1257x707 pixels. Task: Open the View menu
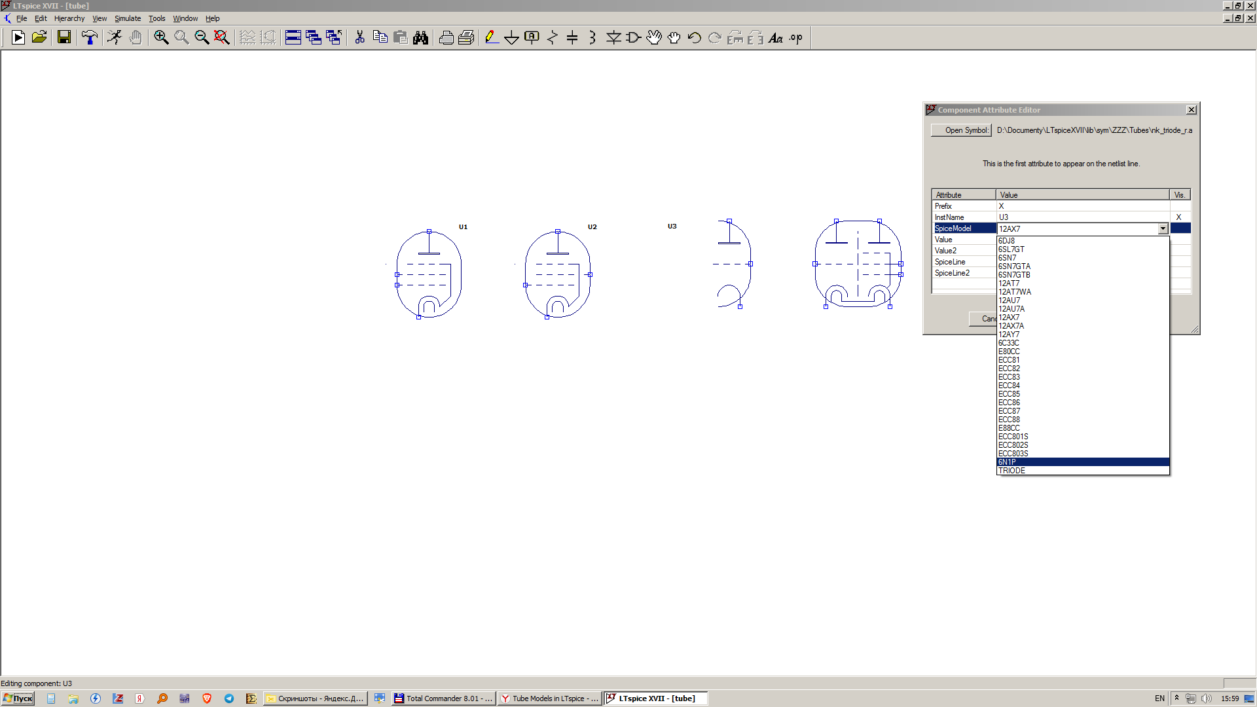(x=100, y=18)
